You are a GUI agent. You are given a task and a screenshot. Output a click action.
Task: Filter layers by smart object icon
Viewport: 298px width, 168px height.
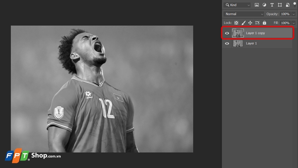pyautogui.click(x=288, y=5)
